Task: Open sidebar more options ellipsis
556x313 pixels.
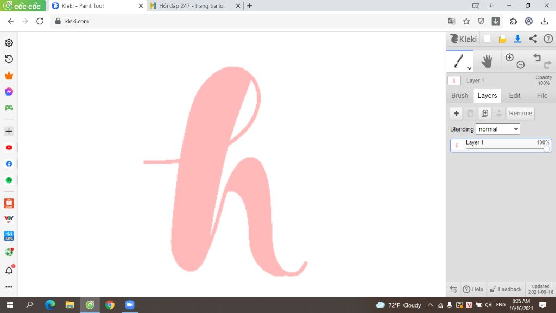Action: click(x=9, y=287)
